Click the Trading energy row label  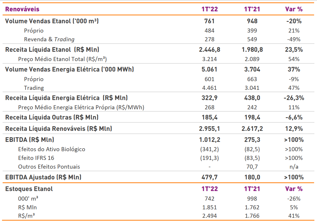[34, 88]
